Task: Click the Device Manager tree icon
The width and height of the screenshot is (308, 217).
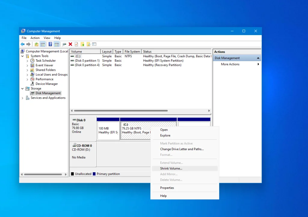Action: point(32,84)
